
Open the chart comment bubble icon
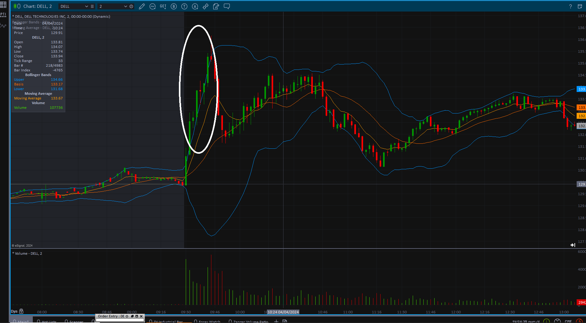tap(227, 7)
